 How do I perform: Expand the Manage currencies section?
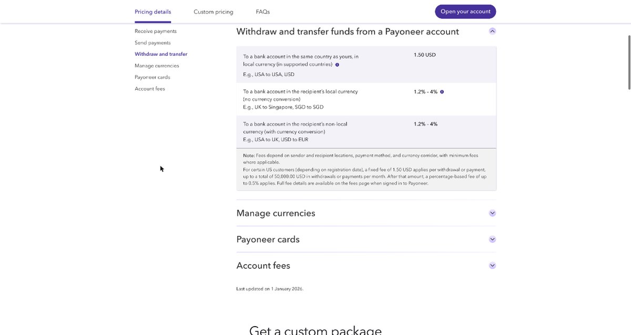[492, 213]
